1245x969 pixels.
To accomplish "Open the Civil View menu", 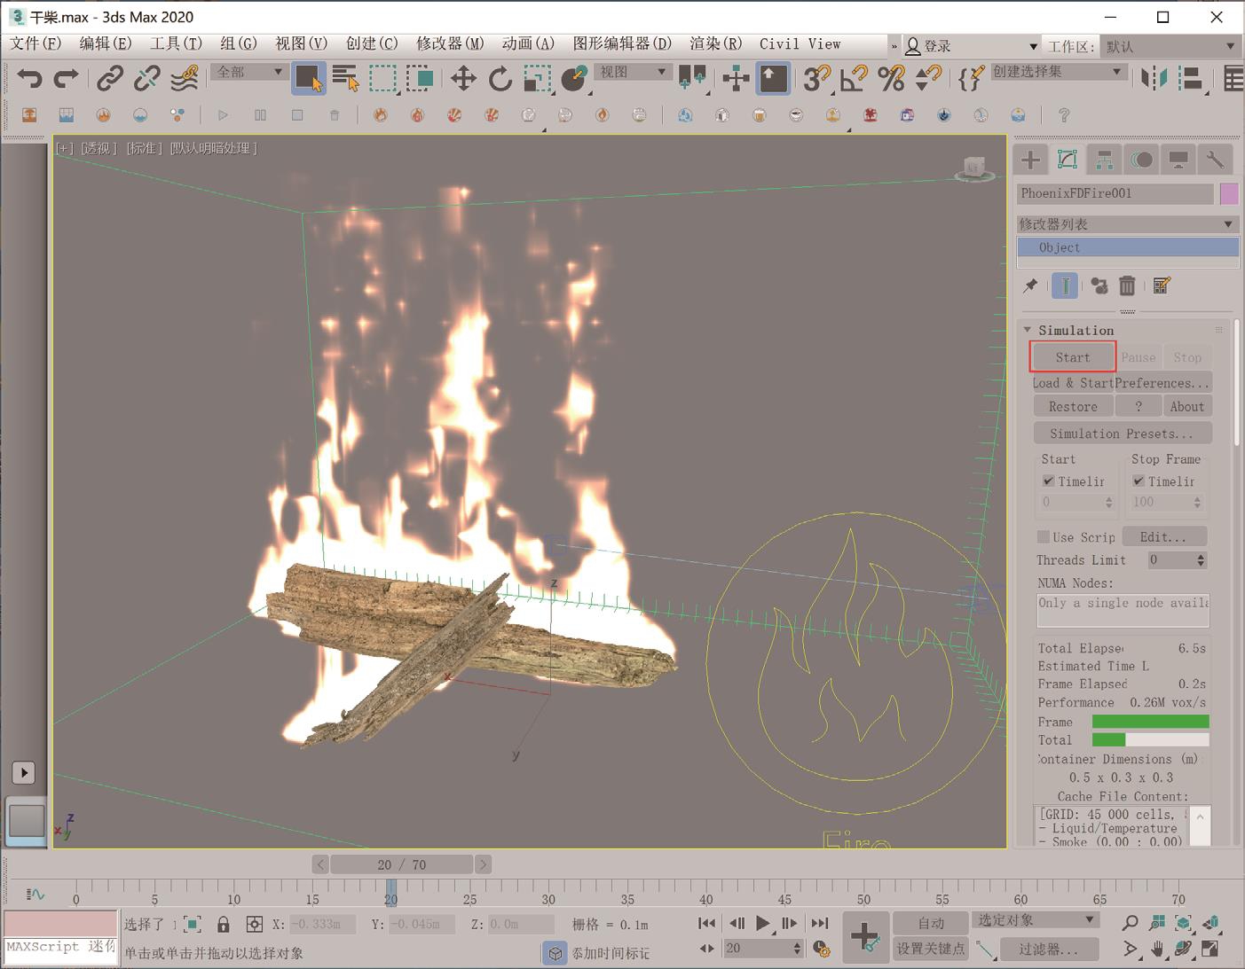I will [800, 43].
